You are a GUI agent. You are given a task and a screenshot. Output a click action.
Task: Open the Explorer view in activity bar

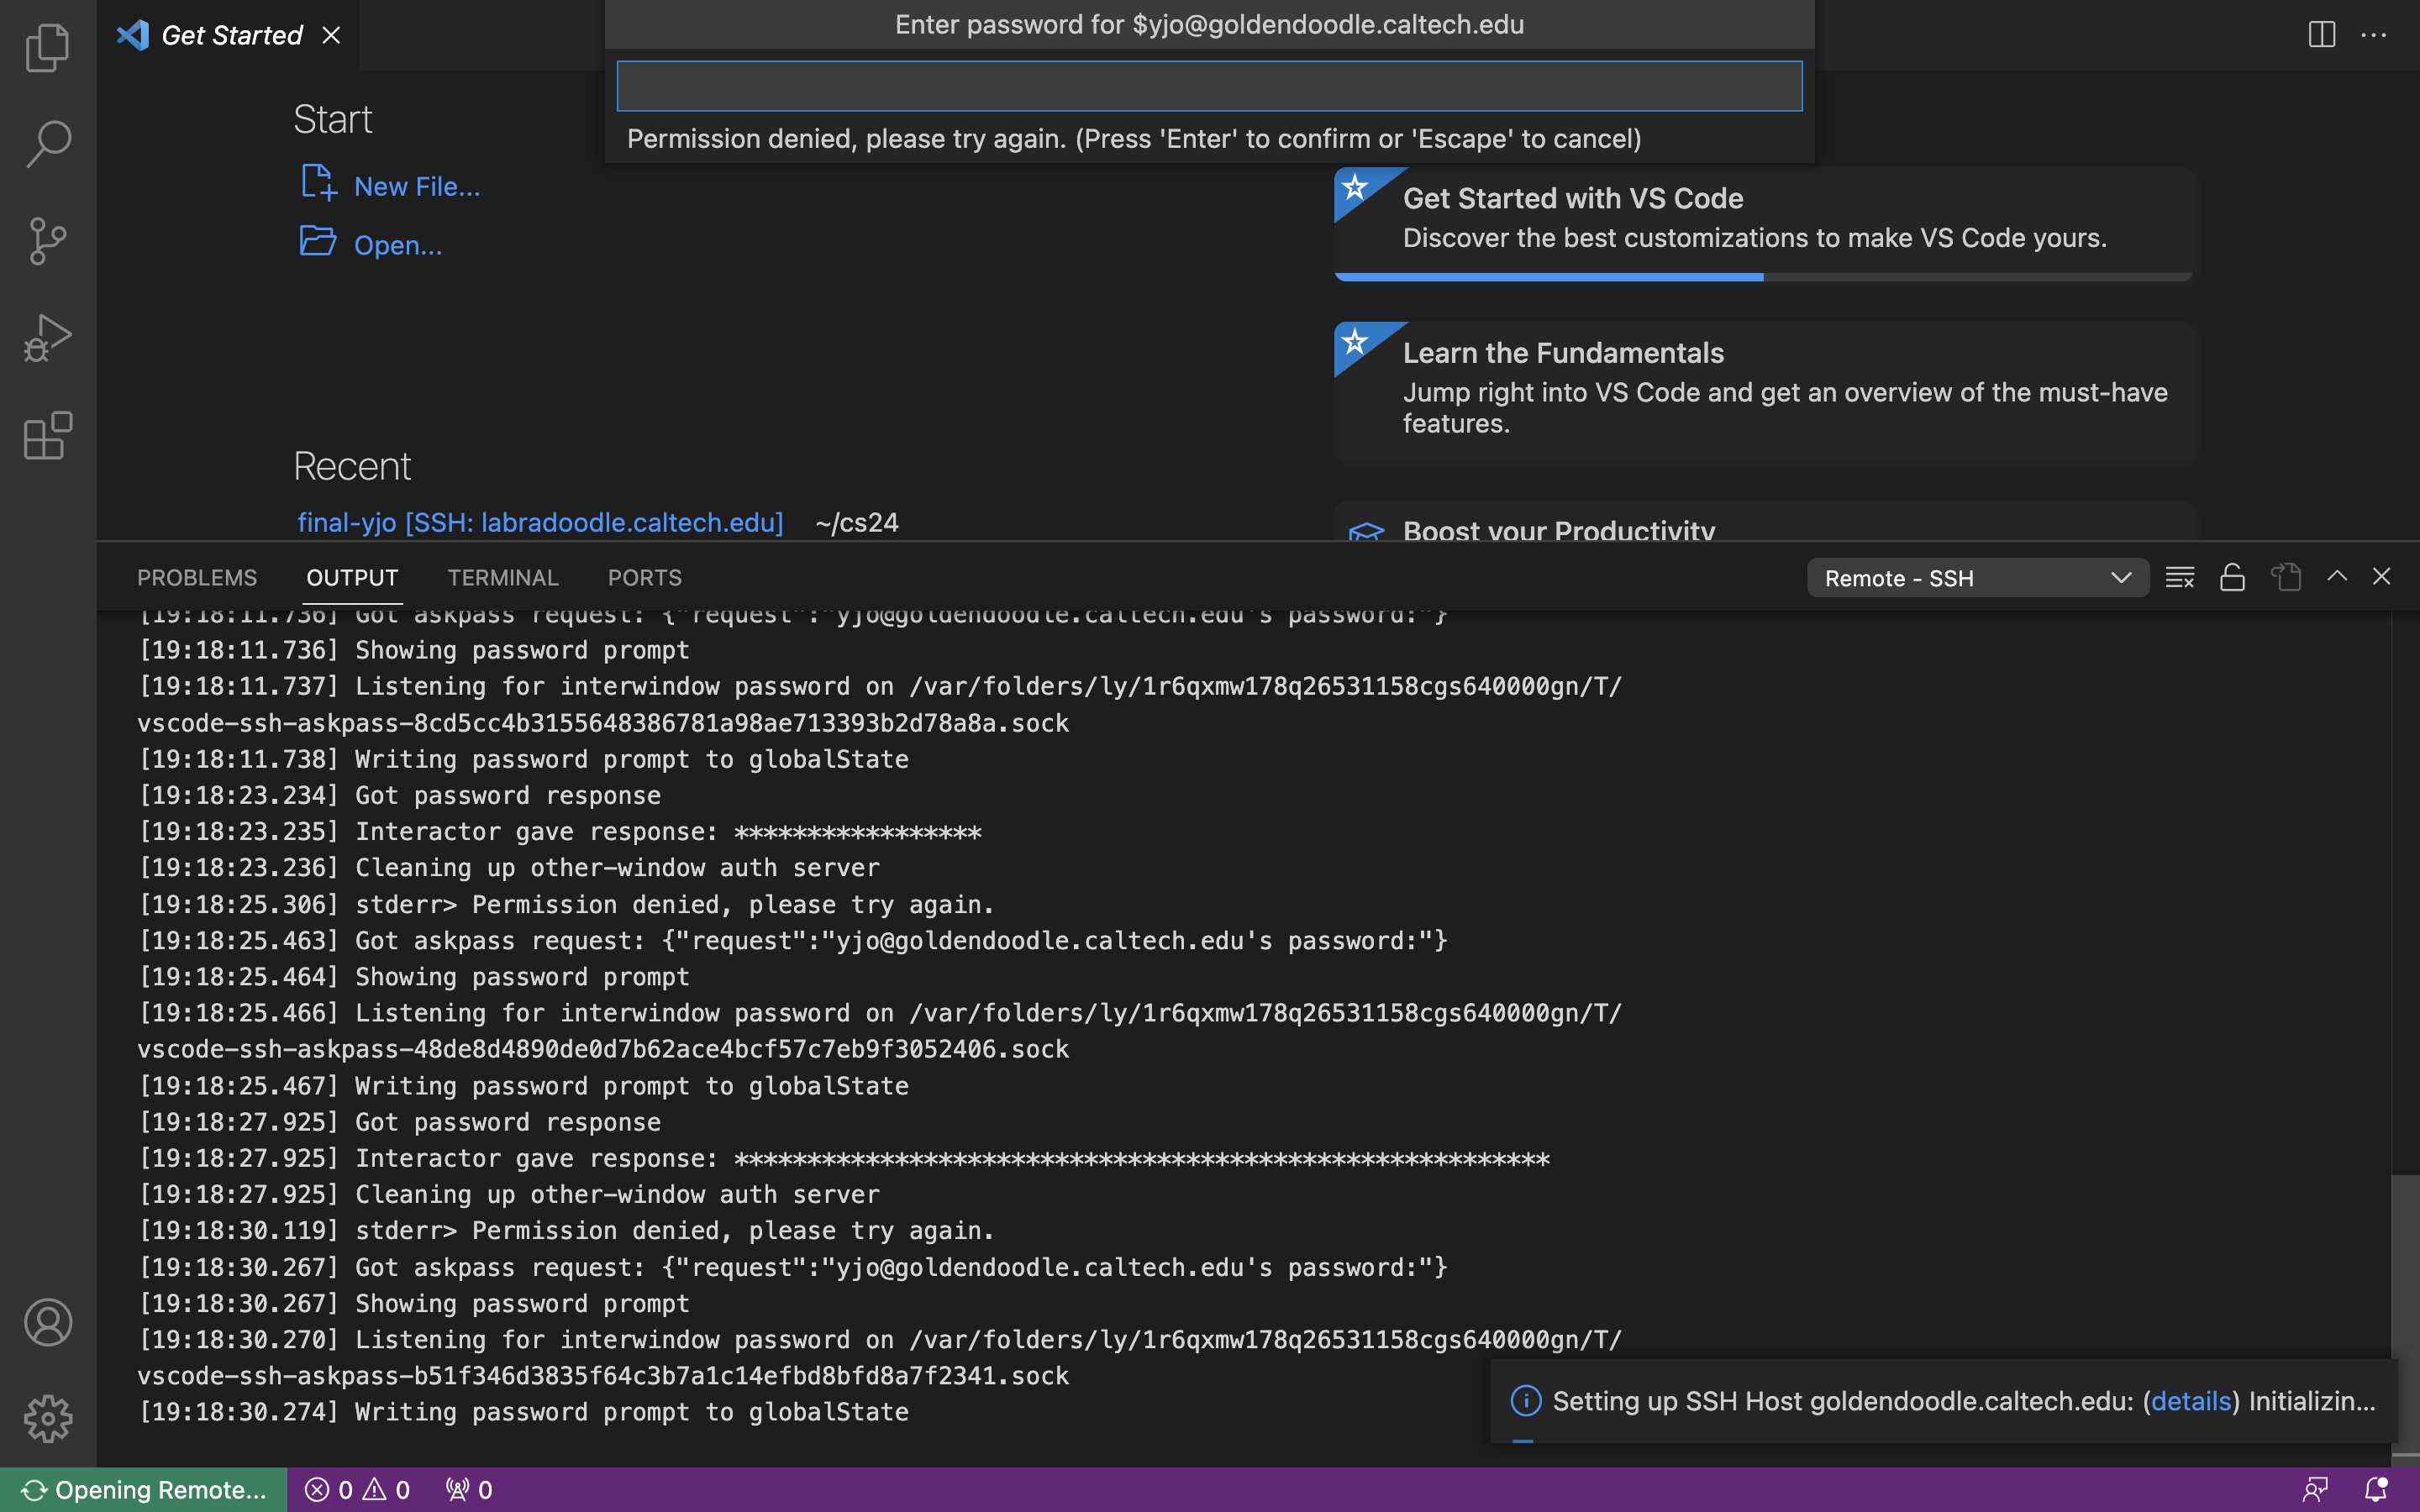pyautogui.click(x=47, y=47)
